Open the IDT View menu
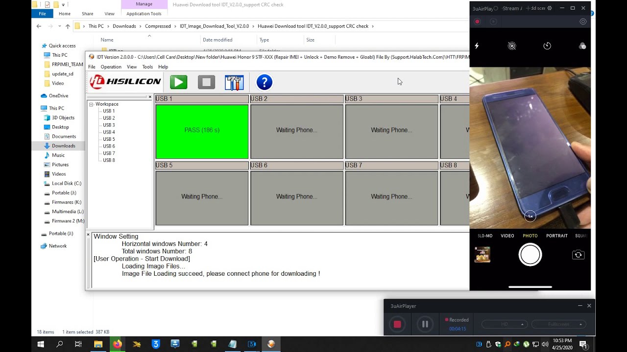 click(x=132, y=67)
